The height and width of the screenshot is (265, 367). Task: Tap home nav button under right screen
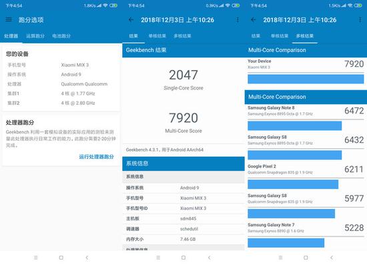click(x=306, y=258)
